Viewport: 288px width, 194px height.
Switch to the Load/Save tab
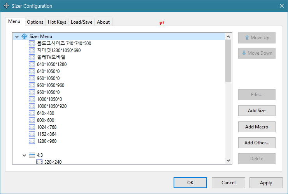tap(82, 22)
